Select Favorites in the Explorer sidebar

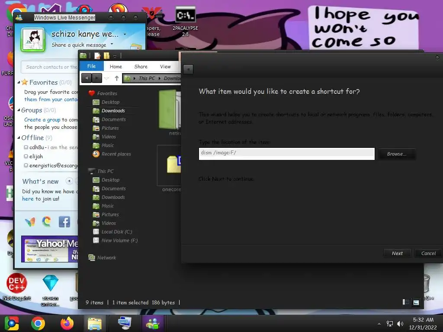tap(107, 93)
